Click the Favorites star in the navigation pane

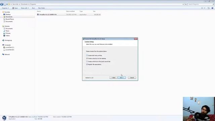click(3, 12)
